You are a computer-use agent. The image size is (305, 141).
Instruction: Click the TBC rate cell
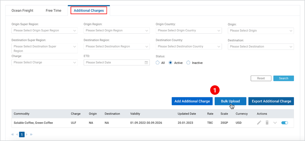pyautogui.click(x=210, y=123)
